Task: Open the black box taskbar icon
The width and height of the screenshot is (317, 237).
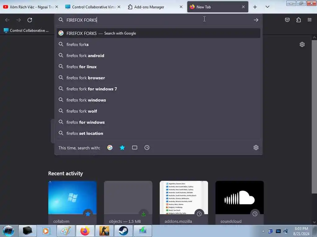Action: coord(28,231)
